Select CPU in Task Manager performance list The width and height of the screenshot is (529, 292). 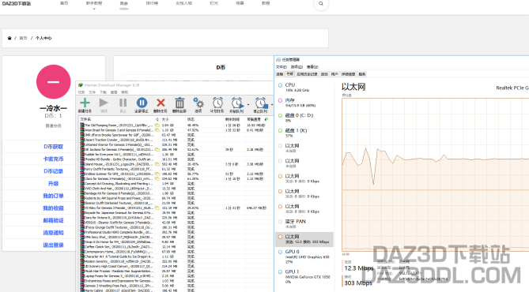(x=304, y=88)
